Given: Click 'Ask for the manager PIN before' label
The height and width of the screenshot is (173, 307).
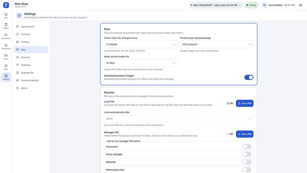Looking at the screenshot, I should pyautogui.click(x=124, y=141).
